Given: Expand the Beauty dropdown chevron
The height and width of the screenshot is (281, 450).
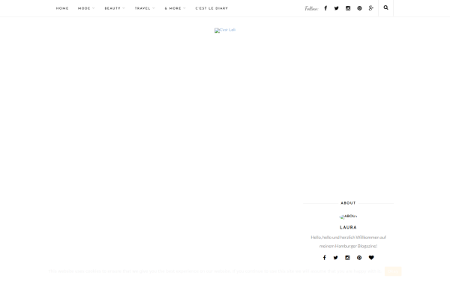Looking at the screenshot, I should point(124,8).
